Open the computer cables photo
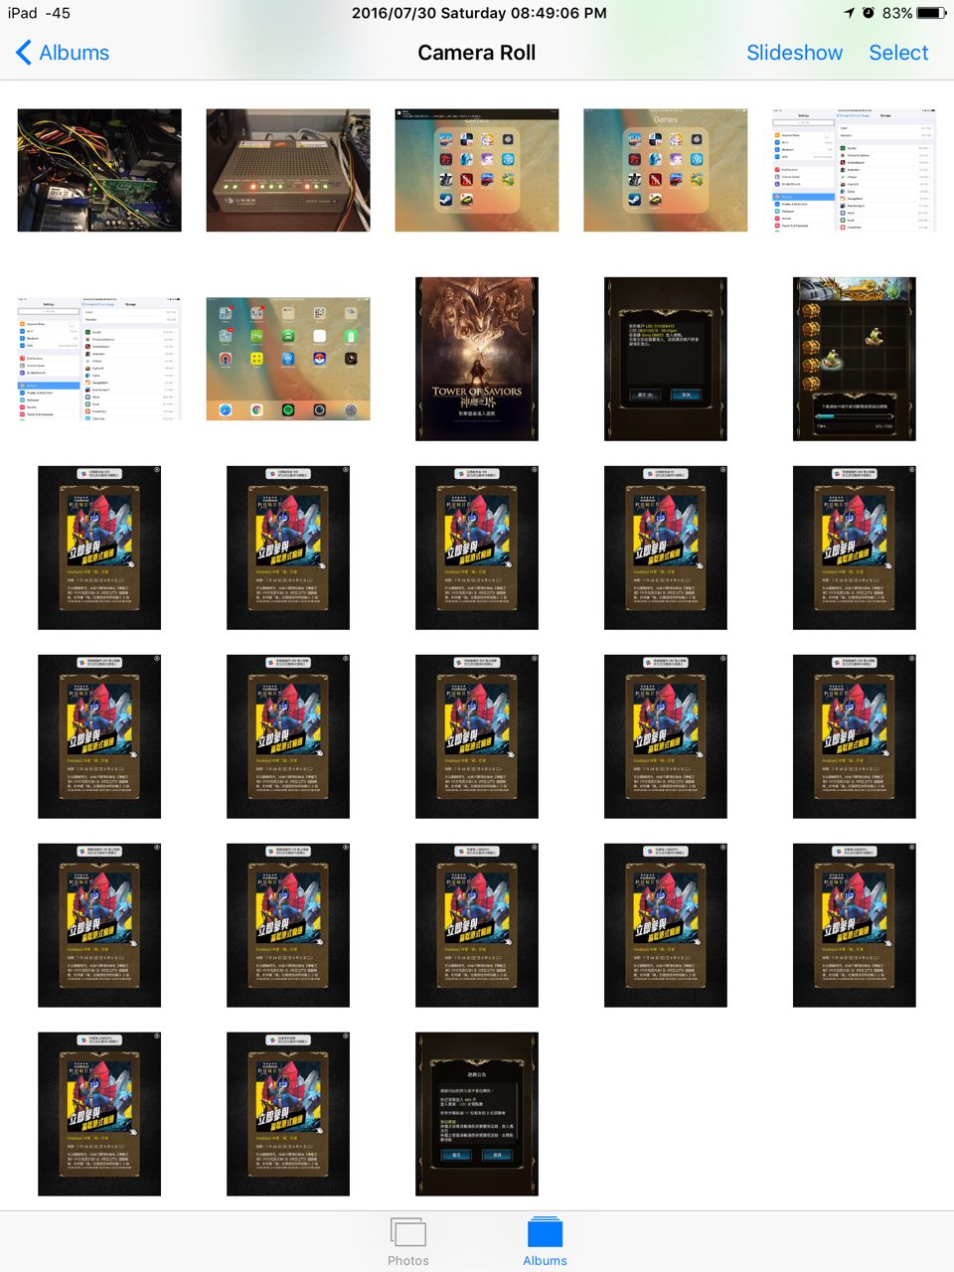Viewport: 954px width, 1272px height. tap(99, 170)
